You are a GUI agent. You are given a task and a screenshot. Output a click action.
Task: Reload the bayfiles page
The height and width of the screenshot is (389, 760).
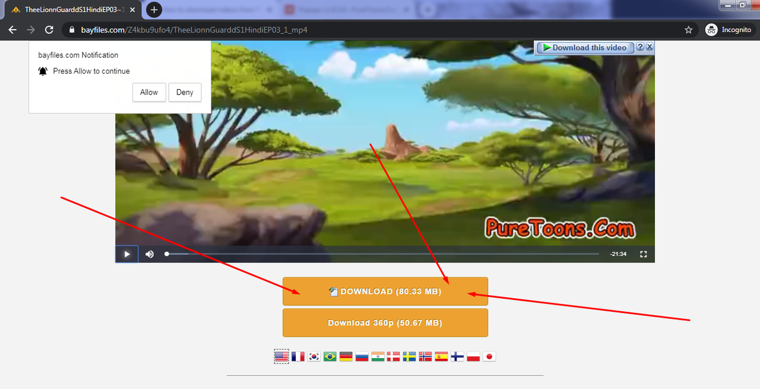pos(49,30)
